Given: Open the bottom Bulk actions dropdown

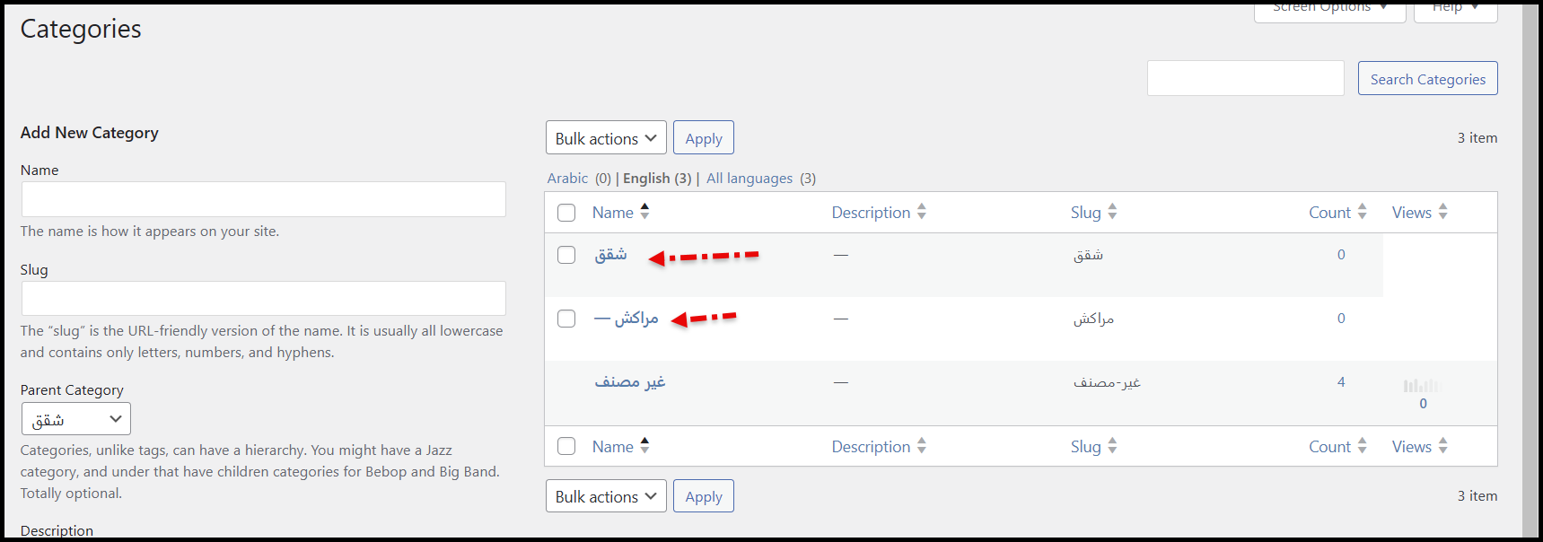Looking at the screenshot, I should [x=606, y=496].
